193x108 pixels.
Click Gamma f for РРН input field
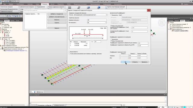click(x=143, y=46)
